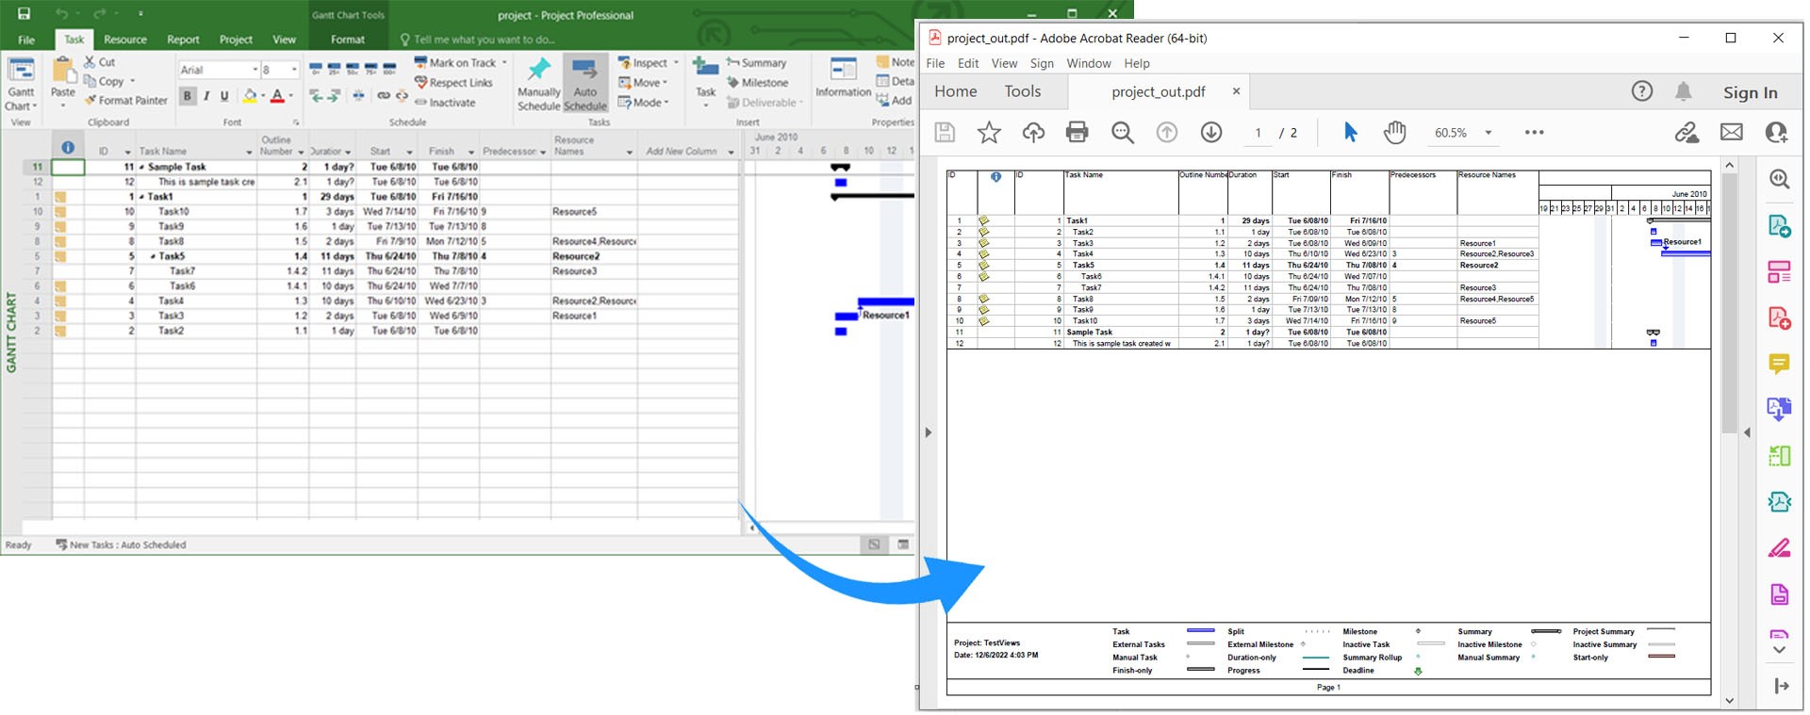Click the page number input field
Viewport: 1810px width, 715px height.
click(1258, 133)
